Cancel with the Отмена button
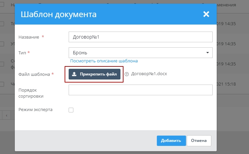This screenshot has width=249, height=154. coord(199,141)
